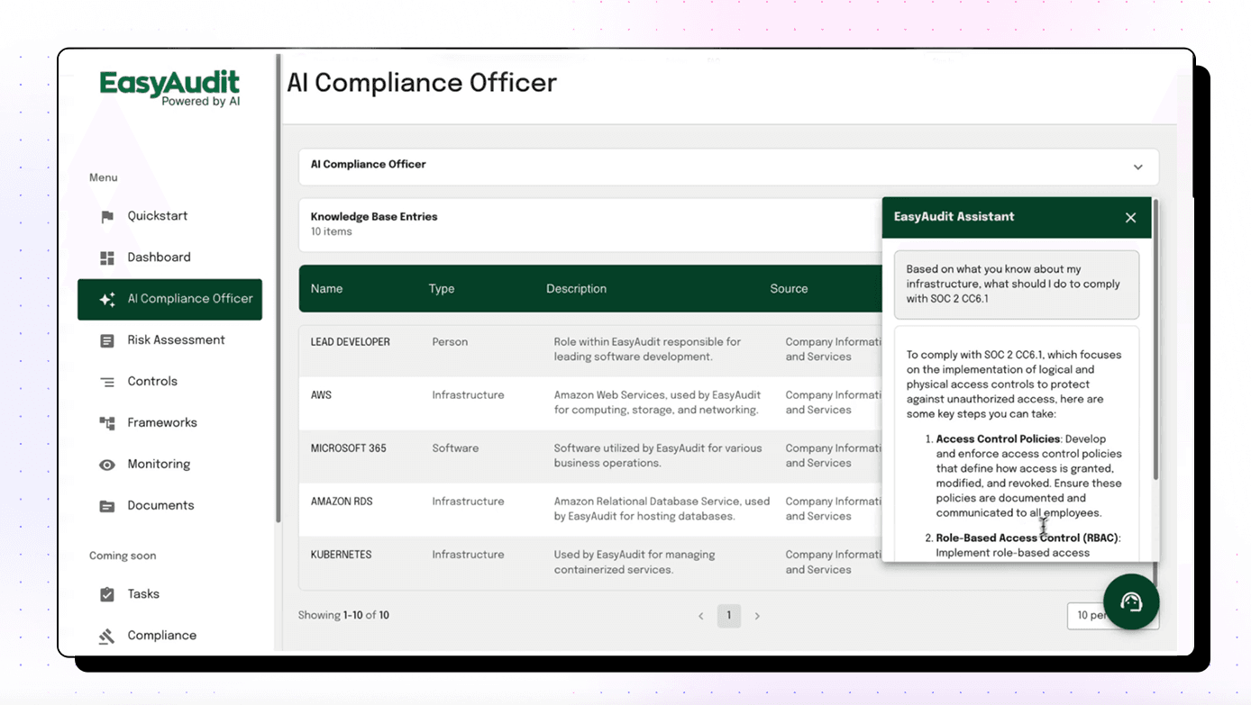Select the AWS entry name
The height and width of the screenshot is (705, 1251).
(321, 395)
